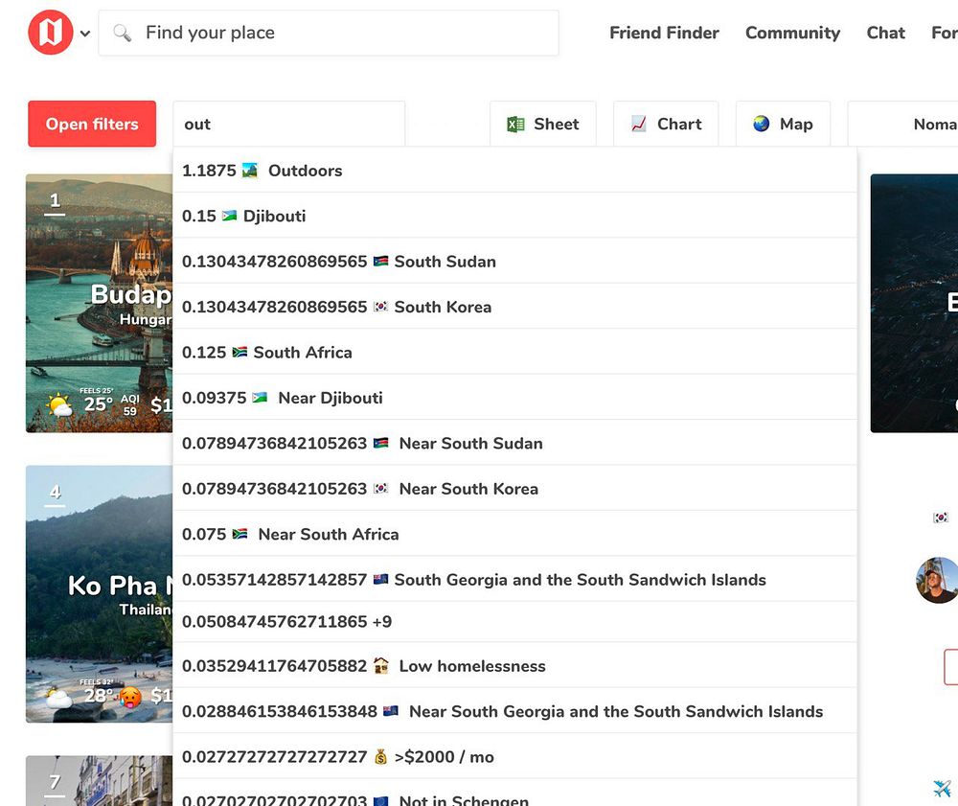Click the magnifier icon in search box
The width and height of the screenshot is (958, 806).
(123, 33)
